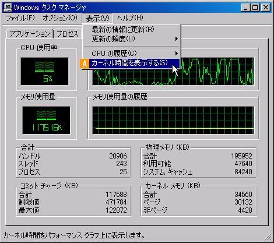Open the オプション(O) menu

click(x=60, y=18)
